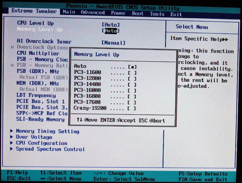
Task: Click the Actual FSB (QDR) greyed row
Action: (x=44, y=77)
